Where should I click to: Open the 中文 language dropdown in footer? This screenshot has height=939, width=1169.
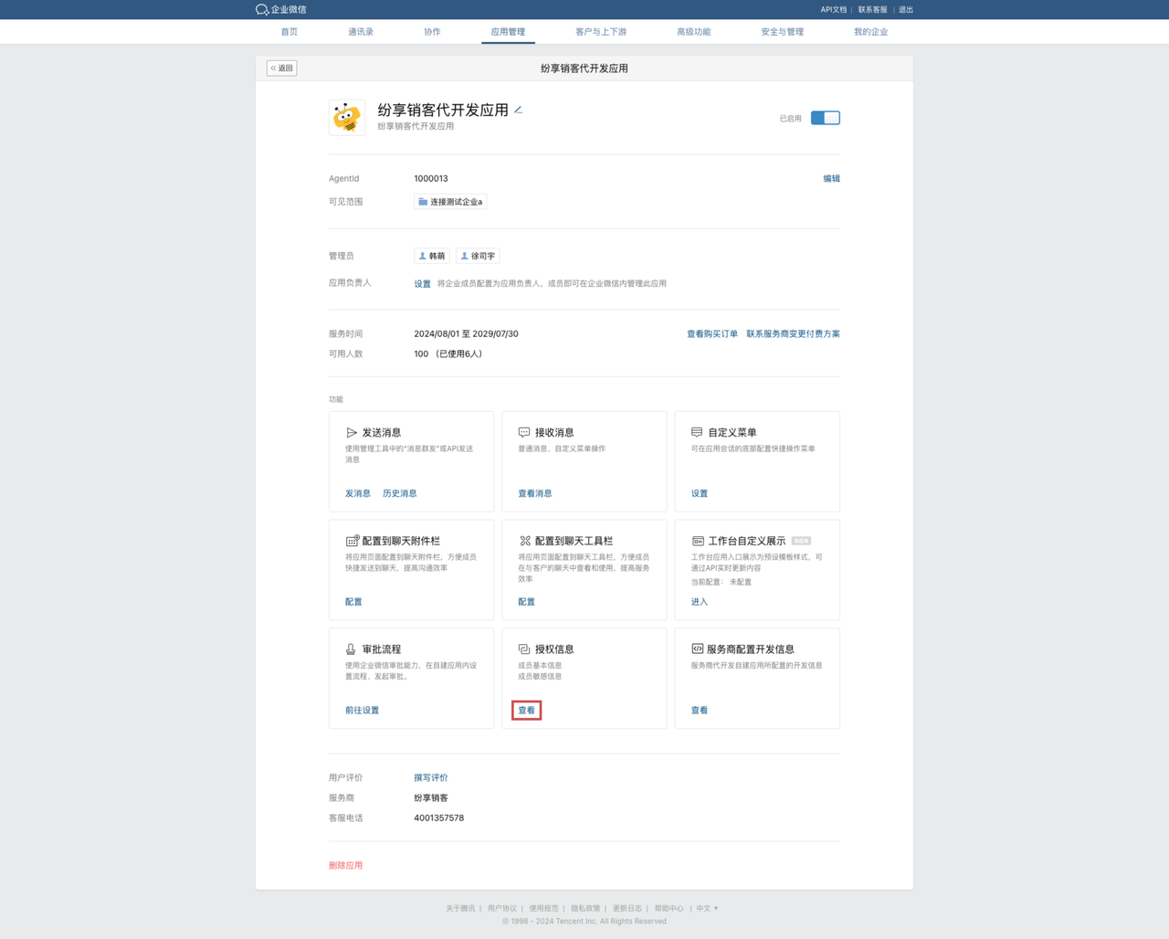(x=707, y=908)
